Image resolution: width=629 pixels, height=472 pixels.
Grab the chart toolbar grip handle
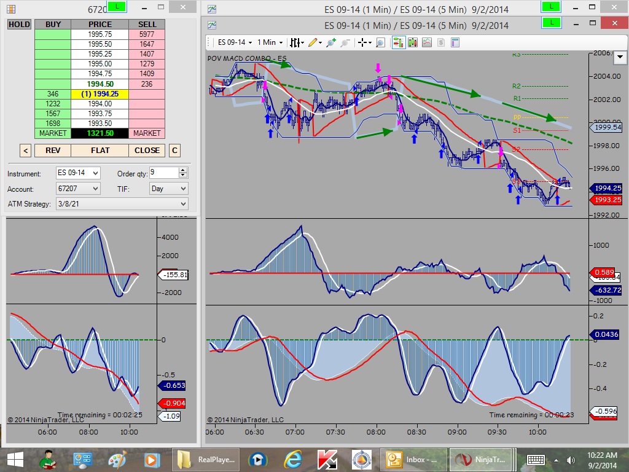[x=208, y=42]
